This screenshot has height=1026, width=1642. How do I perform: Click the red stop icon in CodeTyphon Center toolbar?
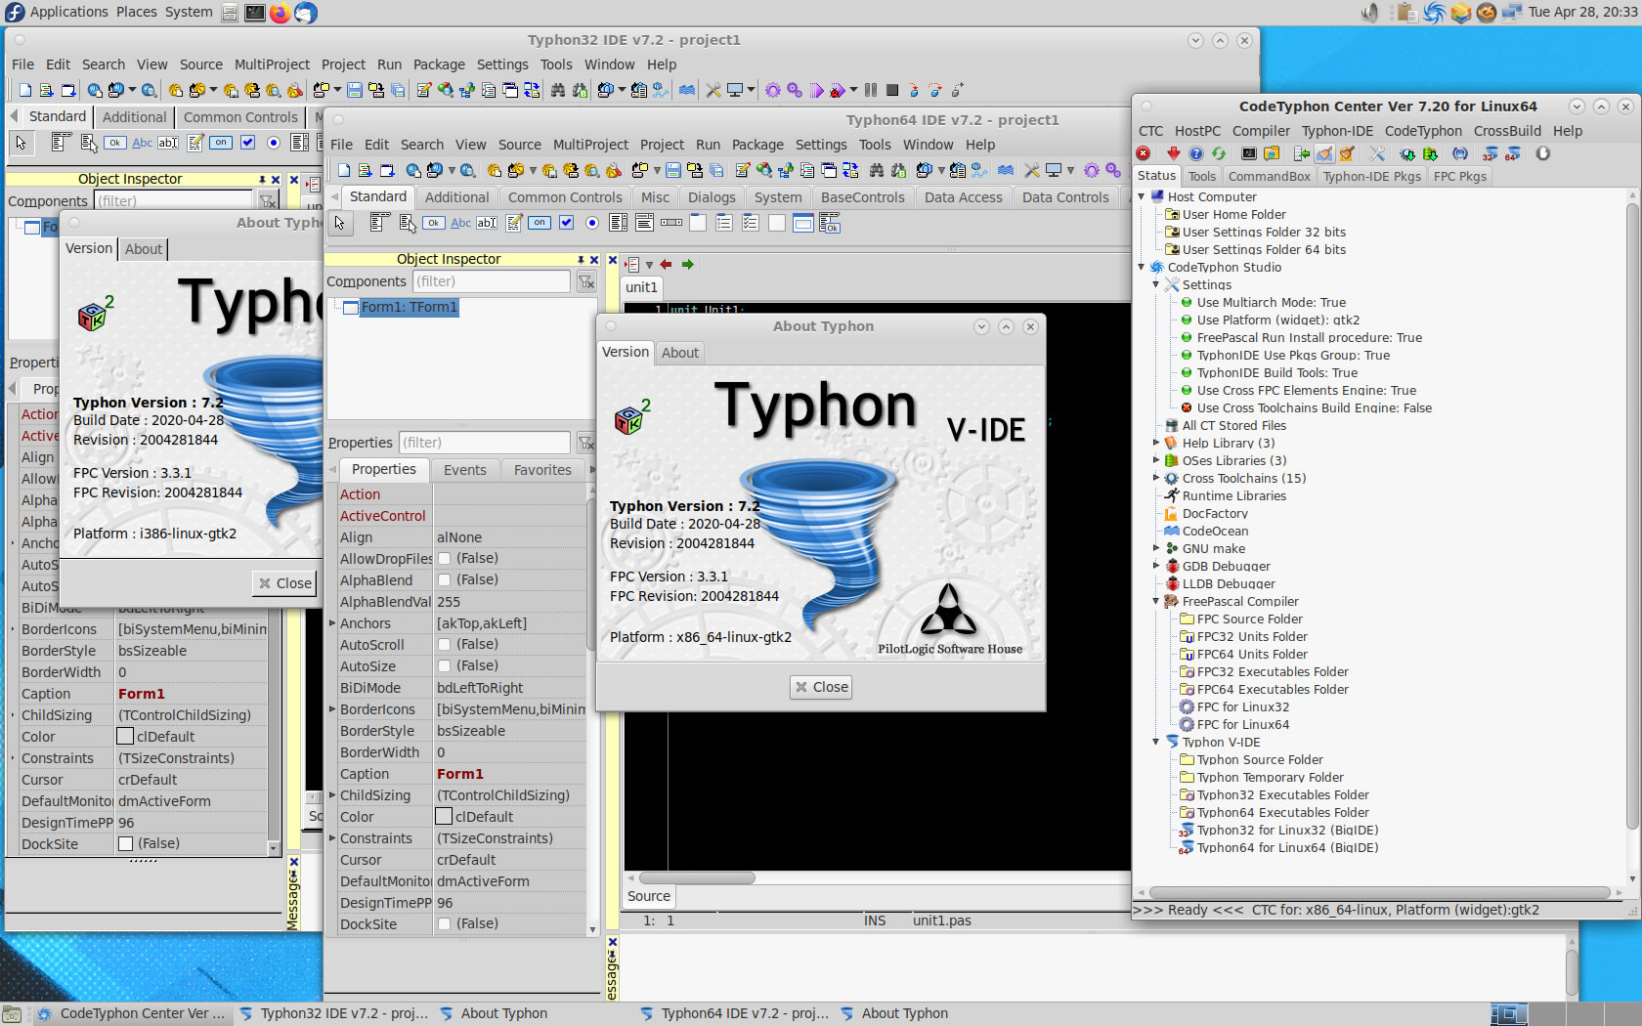pos(1144,153)
